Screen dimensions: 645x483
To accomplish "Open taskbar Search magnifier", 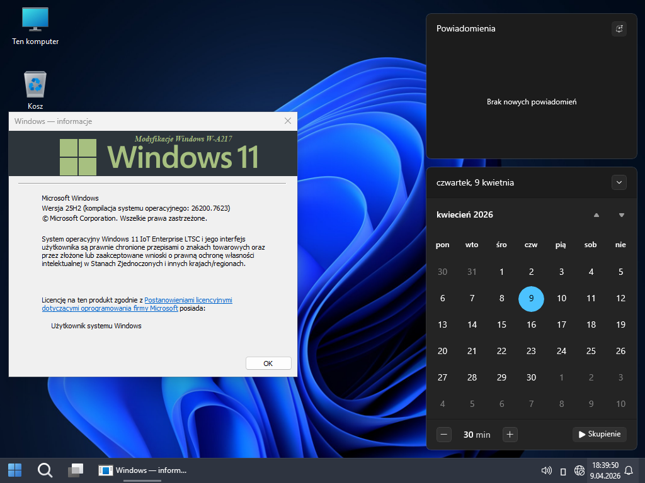I will [x=45, y=470].
